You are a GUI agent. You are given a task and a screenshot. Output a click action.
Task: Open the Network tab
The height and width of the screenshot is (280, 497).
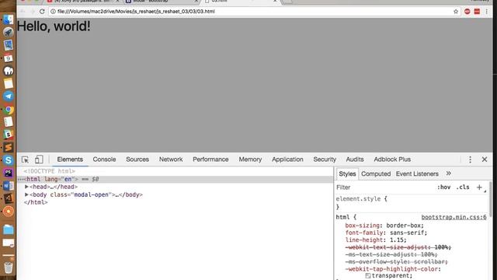171,159
